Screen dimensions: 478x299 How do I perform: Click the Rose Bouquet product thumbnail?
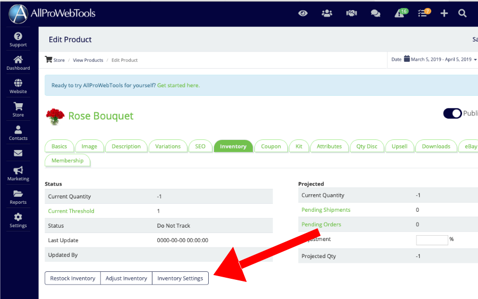[55, 116]
